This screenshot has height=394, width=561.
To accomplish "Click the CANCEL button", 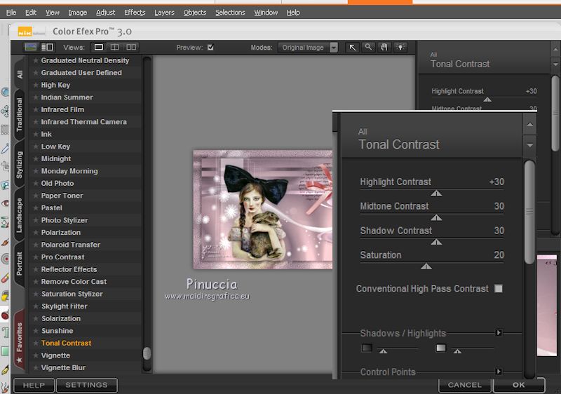I will (465, 385).
